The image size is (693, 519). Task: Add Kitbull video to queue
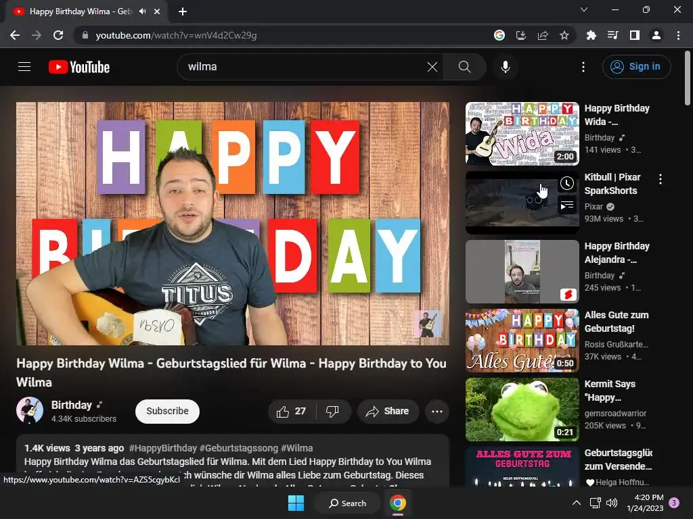[x=567, y=205]
